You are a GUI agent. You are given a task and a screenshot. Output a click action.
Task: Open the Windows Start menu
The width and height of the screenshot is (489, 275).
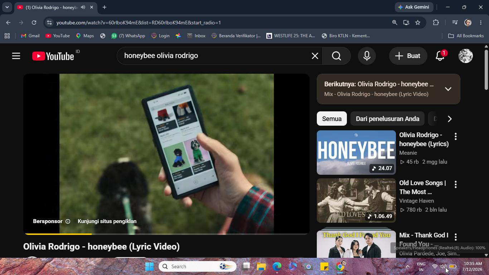tap(149, 266)
